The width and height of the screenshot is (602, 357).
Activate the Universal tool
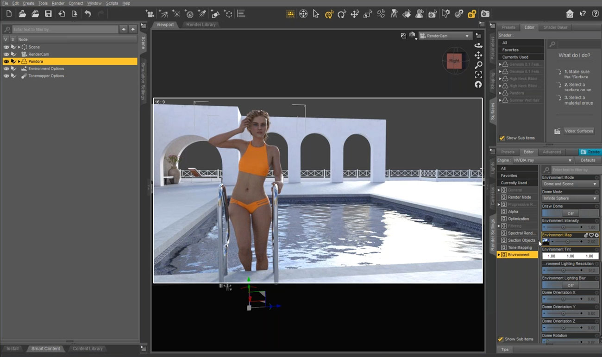tap(329, 14)
